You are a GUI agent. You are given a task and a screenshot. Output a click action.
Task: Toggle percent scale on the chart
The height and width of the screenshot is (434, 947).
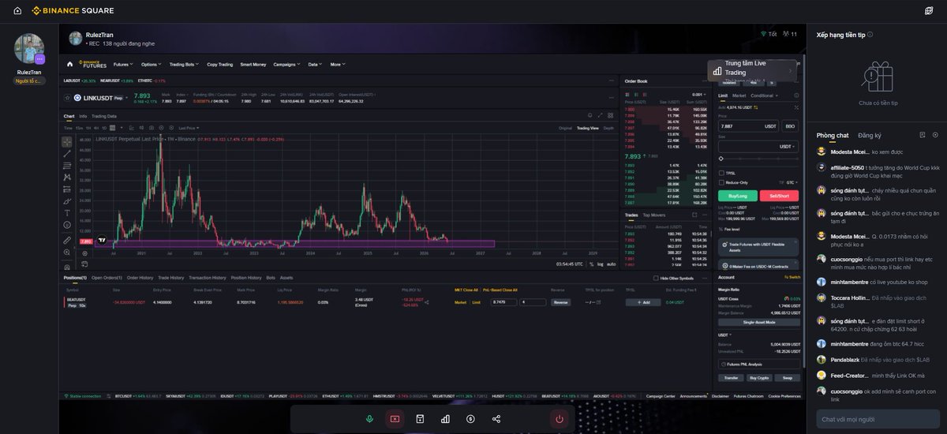(x=591, y=264)
